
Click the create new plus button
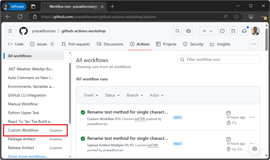pyautogui.click(x=204, y=31)
